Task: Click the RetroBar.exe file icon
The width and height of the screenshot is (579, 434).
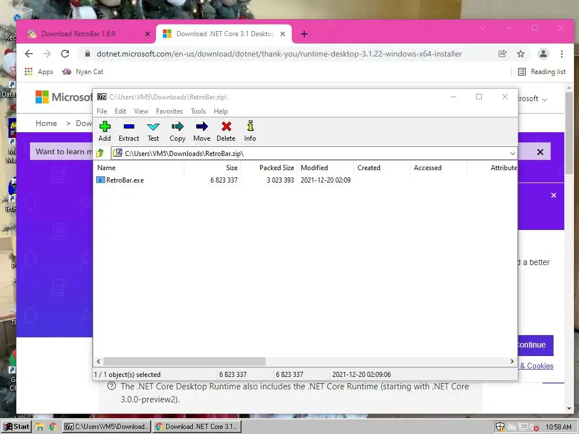Action: pyautogui.click(x=101, y=180)
